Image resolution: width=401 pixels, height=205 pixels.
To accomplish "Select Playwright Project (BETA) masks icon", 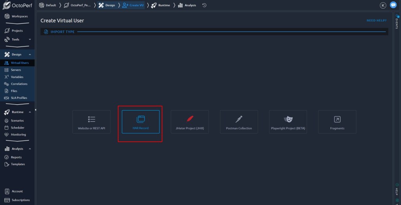I will [x=288, y=119].
